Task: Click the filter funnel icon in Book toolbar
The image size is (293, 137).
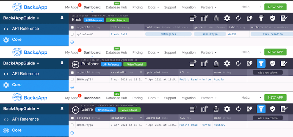Action: coord(261,18)
